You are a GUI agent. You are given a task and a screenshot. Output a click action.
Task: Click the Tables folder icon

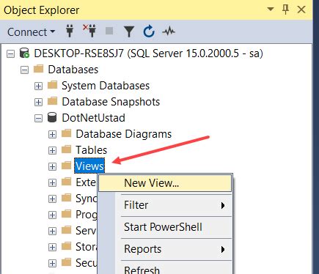66,149
